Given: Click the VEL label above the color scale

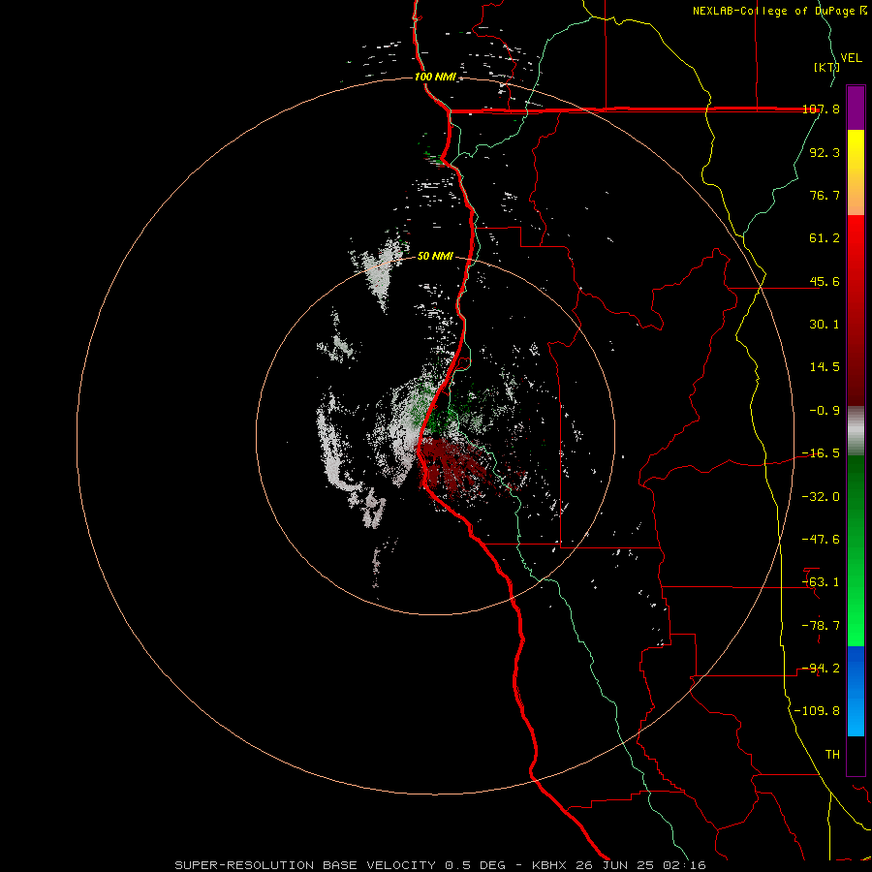Looking at the screenshot, I should pyautogui.click(x=852, y=58).
